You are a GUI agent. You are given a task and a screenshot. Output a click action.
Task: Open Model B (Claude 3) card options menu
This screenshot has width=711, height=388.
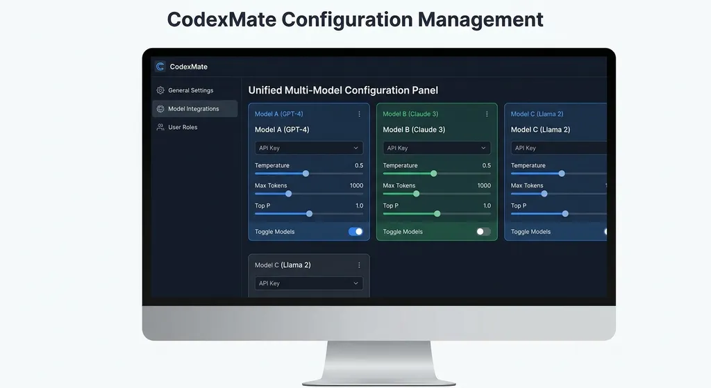[x=487, y=115]
